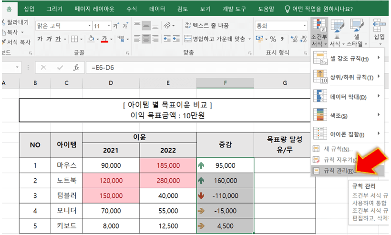
Task: Click the enter (checkmark) formula icon
Action: 60,68
